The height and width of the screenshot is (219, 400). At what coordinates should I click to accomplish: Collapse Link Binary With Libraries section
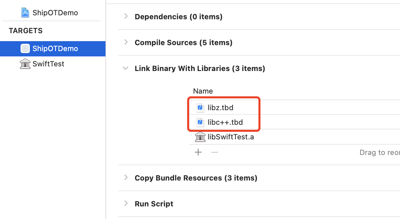click(126, 68)
